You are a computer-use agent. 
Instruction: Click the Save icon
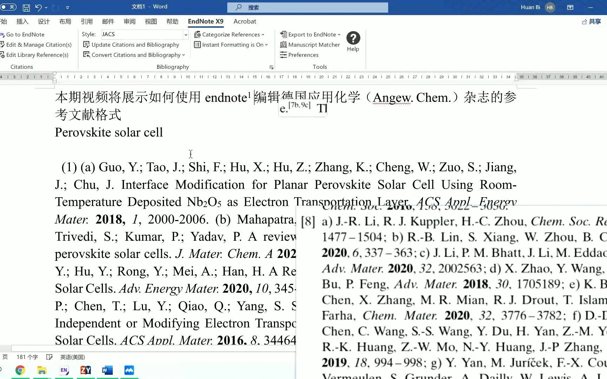click(26, 7)
